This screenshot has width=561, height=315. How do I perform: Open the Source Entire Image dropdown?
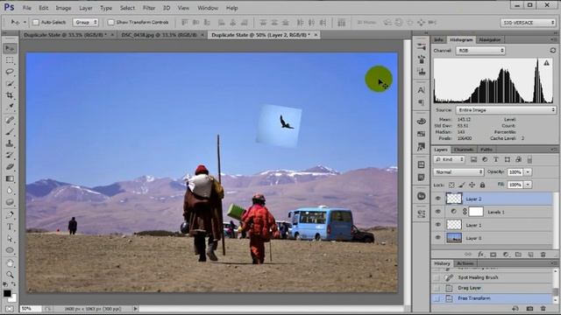click(x=506, y=110)
